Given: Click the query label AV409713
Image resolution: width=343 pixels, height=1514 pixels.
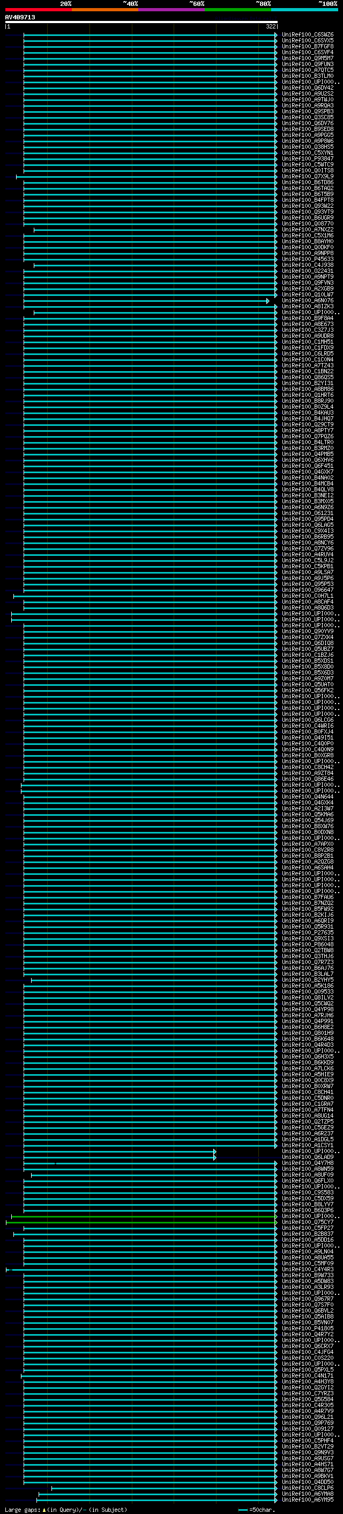Looking at the screenshot, I should pos(20,18).
